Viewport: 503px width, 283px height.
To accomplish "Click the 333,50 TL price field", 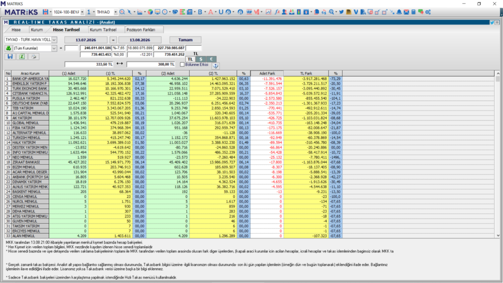I will click(x=89, y=64).
